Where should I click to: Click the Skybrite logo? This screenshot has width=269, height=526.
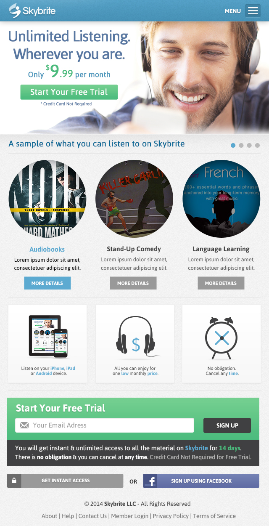(32, 11)
